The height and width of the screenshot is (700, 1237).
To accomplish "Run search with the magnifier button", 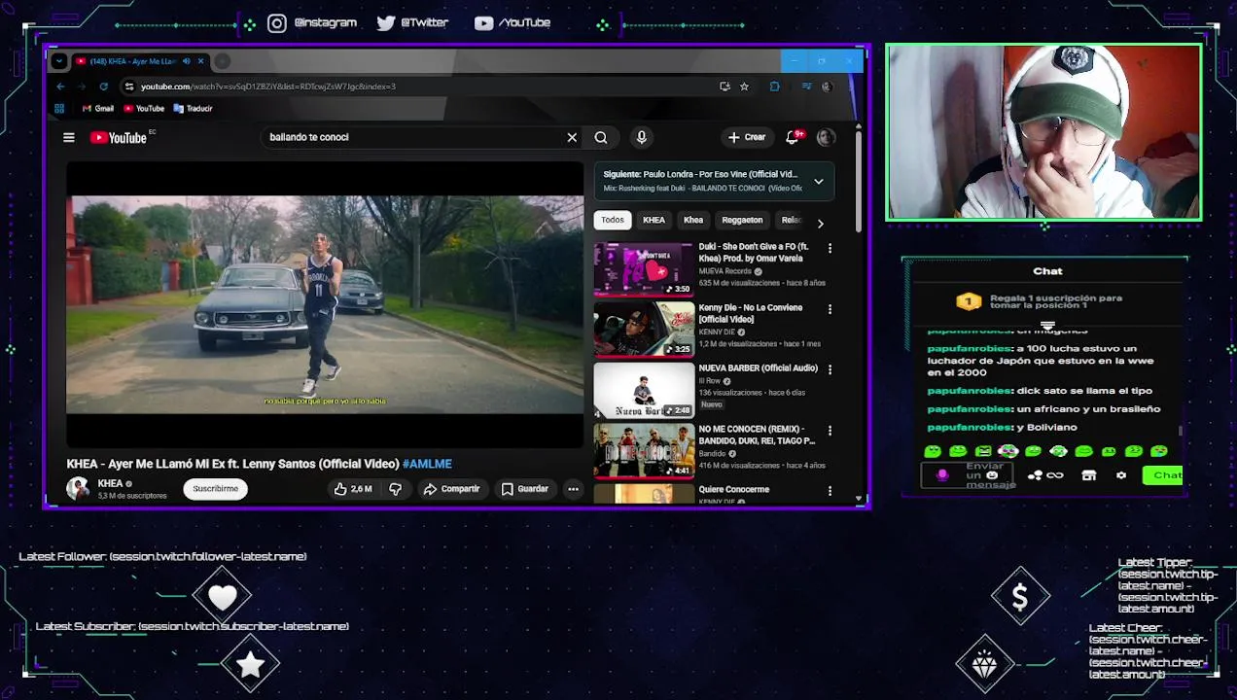I will [601, 137].
